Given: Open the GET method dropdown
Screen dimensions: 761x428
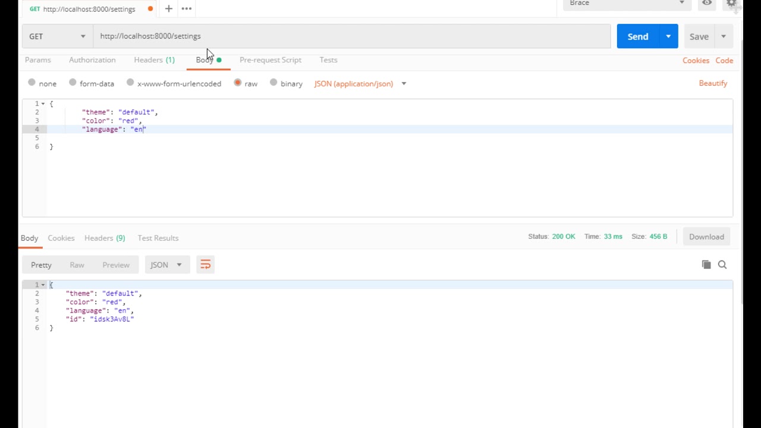Looking at the screenshot, I should pyautogui.click(x=57, y=36).
